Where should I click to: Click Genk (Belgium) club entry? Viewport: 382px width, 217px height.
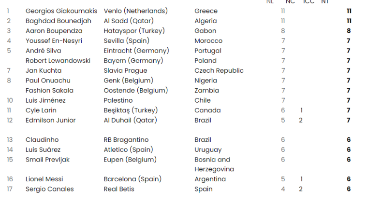pyautogui.click(x=128, y=81)
